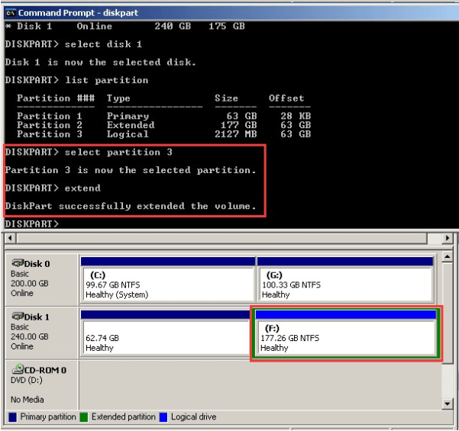Viewport: 459px width, 431px height.
Task: Select the C: 99.67 GB NTFS partition
Action: (x=168, y=279)
